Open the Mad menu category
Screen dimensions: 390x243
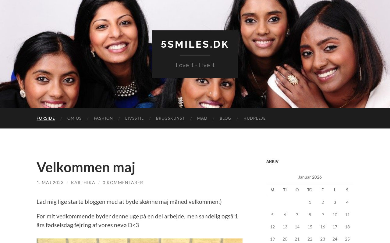click(x=202, y=118)
